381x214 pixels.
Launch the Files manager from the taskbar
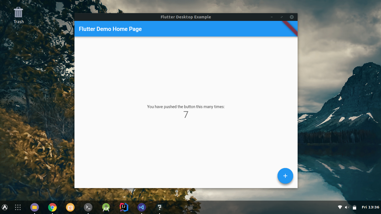[35, 207]
